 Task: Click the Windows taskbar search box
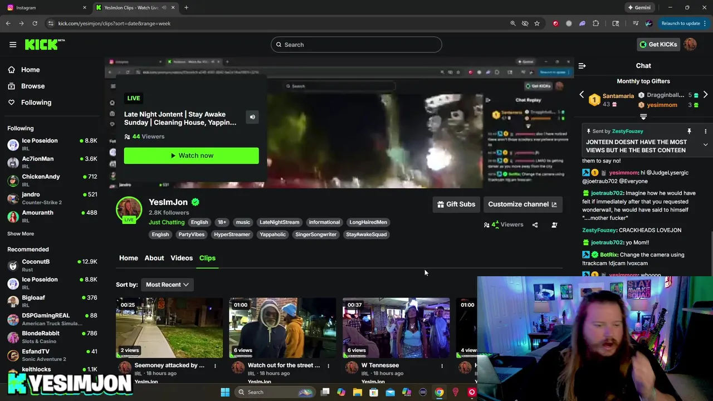[275, 392]
